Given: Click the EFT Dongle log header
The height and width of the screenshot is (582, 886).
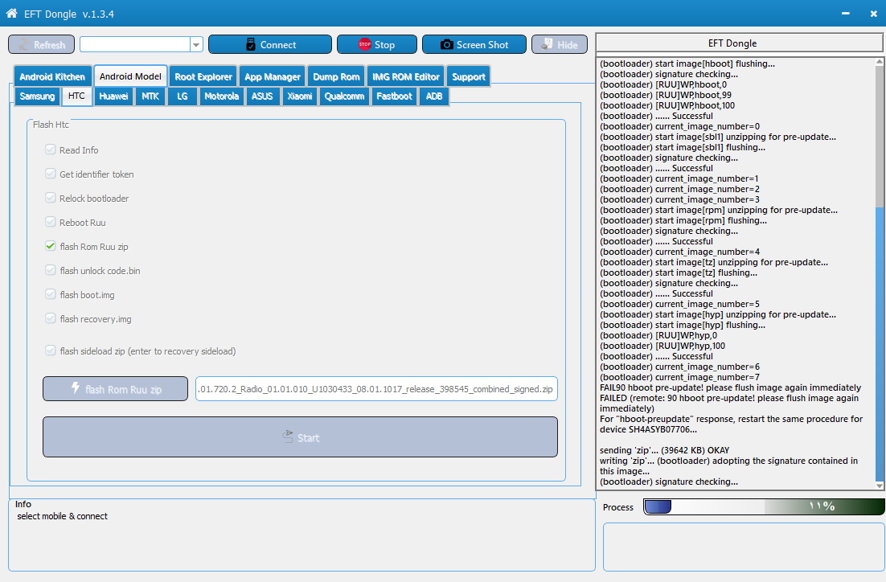Looking at the screenshot, I should (739, 43).
